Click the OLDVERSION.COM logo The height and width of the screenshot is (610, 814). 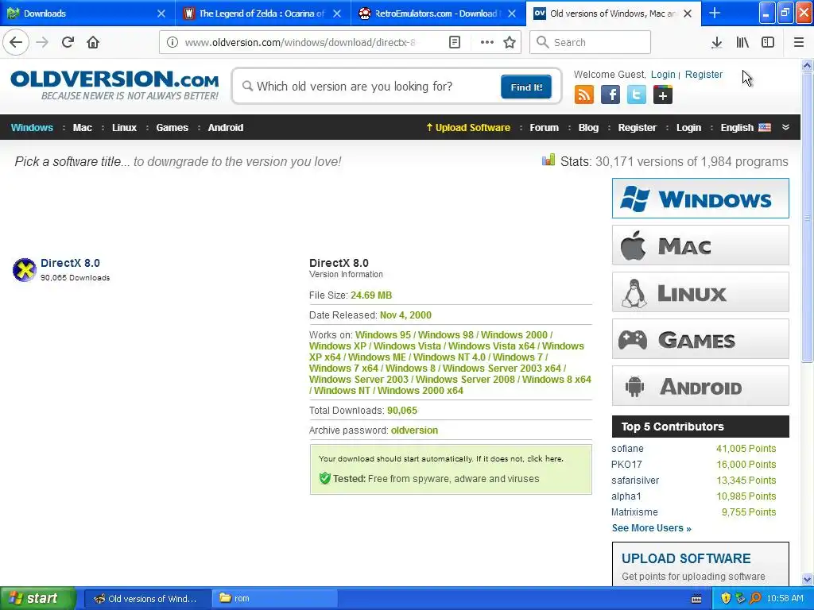pyautogui.click(x=114, y=85)
